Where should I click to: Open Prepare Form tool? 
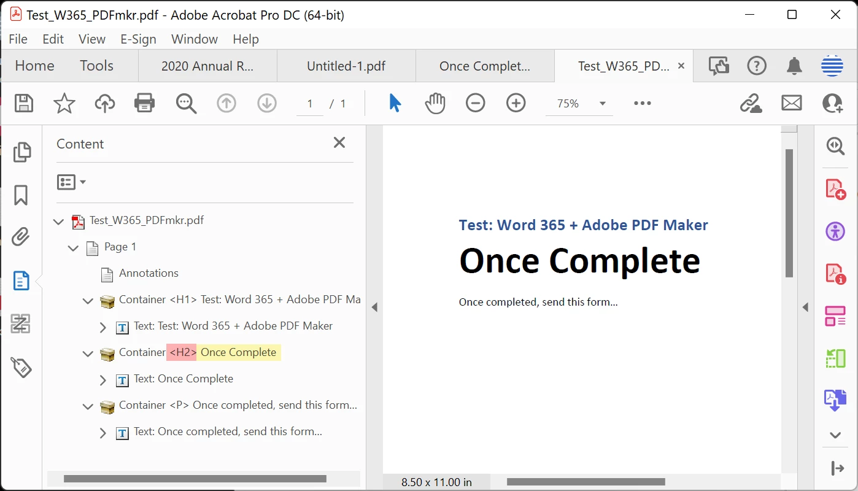835,316
